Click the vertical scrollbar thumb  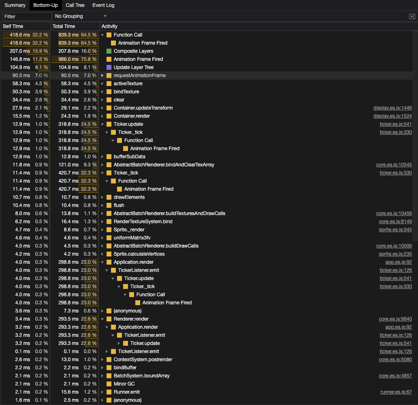[415, 136]
